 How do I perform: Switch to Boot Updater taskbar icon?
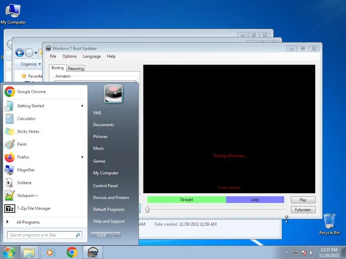point(93,252)
